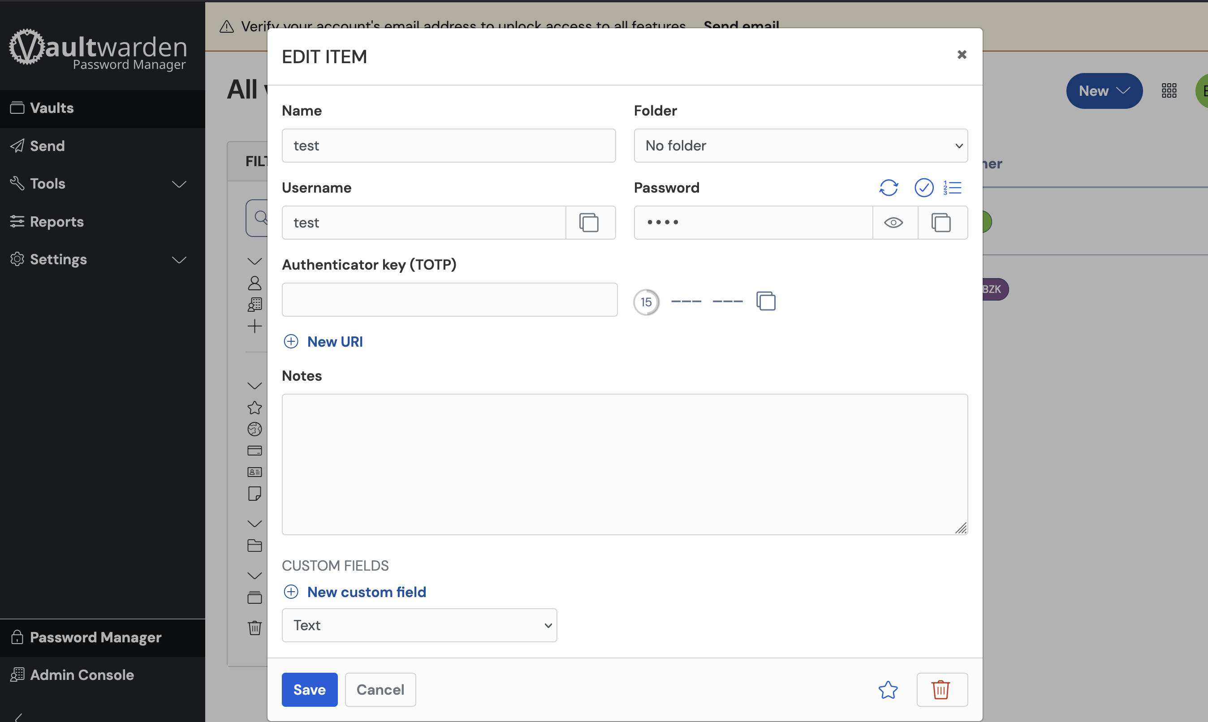Viewport: 1208px width, 722px height.
Task: Collapse the item types filter chevron
Action: click(x=255, y=386)
